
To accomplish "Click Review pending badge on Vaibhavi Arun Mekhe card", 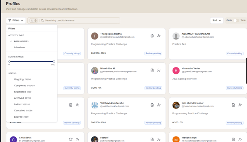I will [x=153, y=122].
